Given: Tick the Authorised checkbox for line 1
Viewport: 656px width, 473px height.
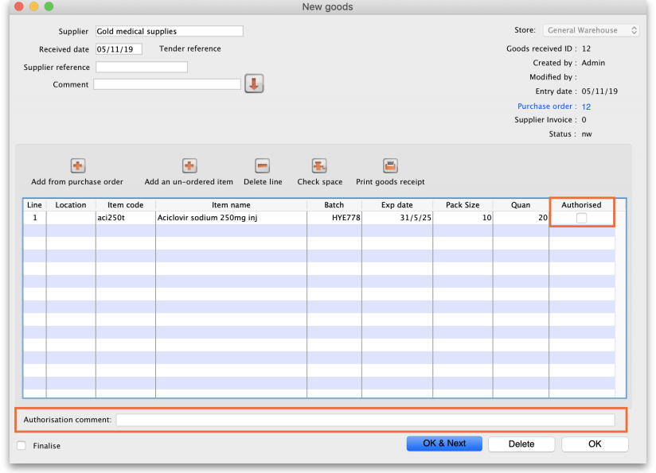Looking at the screenshot, I should point(581,218).
